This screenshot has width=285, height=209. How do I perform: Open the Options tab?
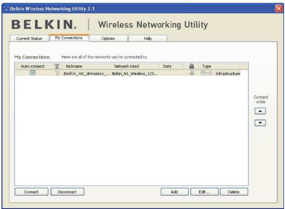pos(108,39)
